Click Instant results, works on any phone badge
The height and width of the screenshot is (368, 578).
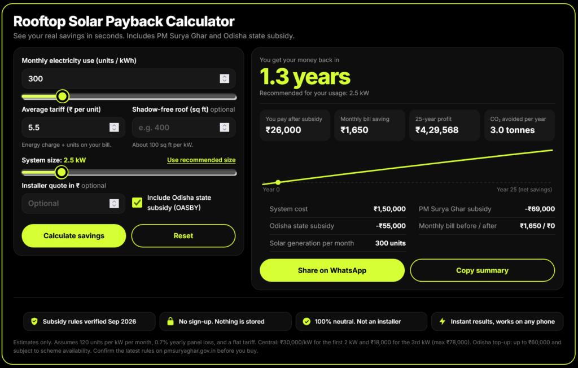pos(497,322)
